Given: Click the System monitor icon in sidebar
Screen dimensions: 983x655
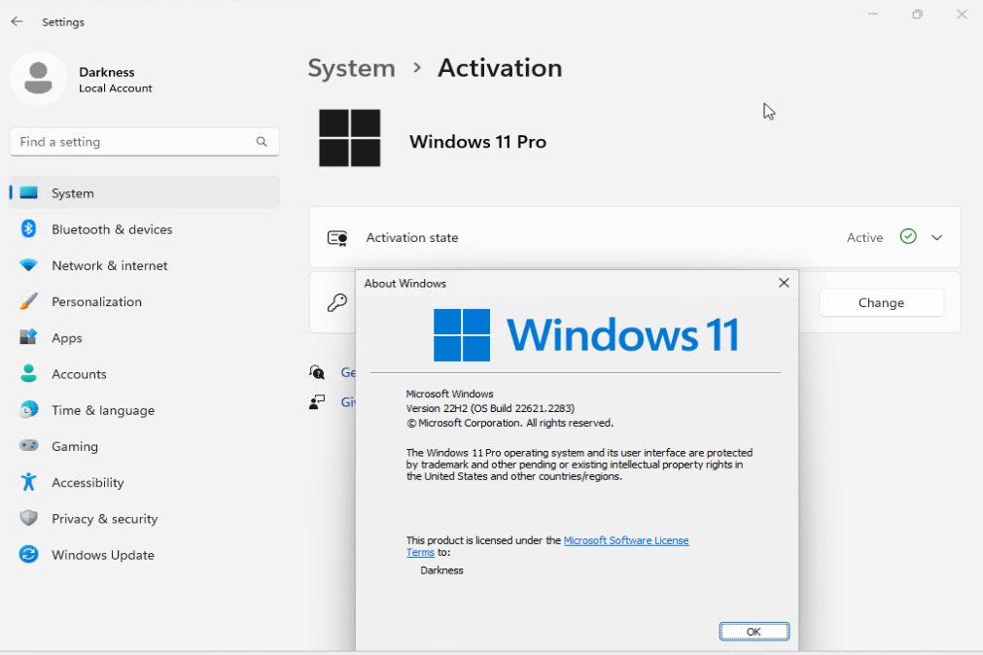Looking at the screenshot, I should [28, 192].
